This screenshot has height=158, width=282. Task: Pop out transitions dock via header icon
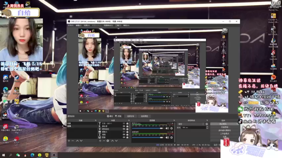click(x=207, y=120)
